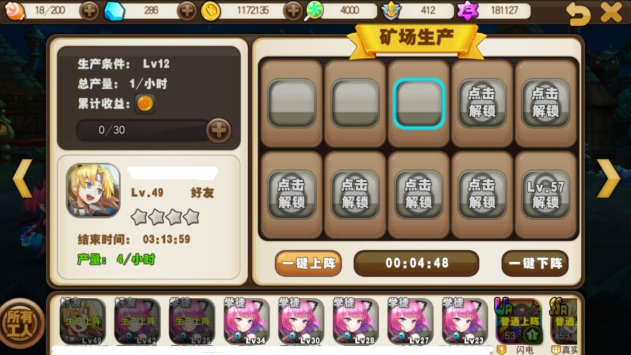Tap the blue crest rank icon showing 412
This screenshot has width=631, height=355.
click(x=391, y=11)
